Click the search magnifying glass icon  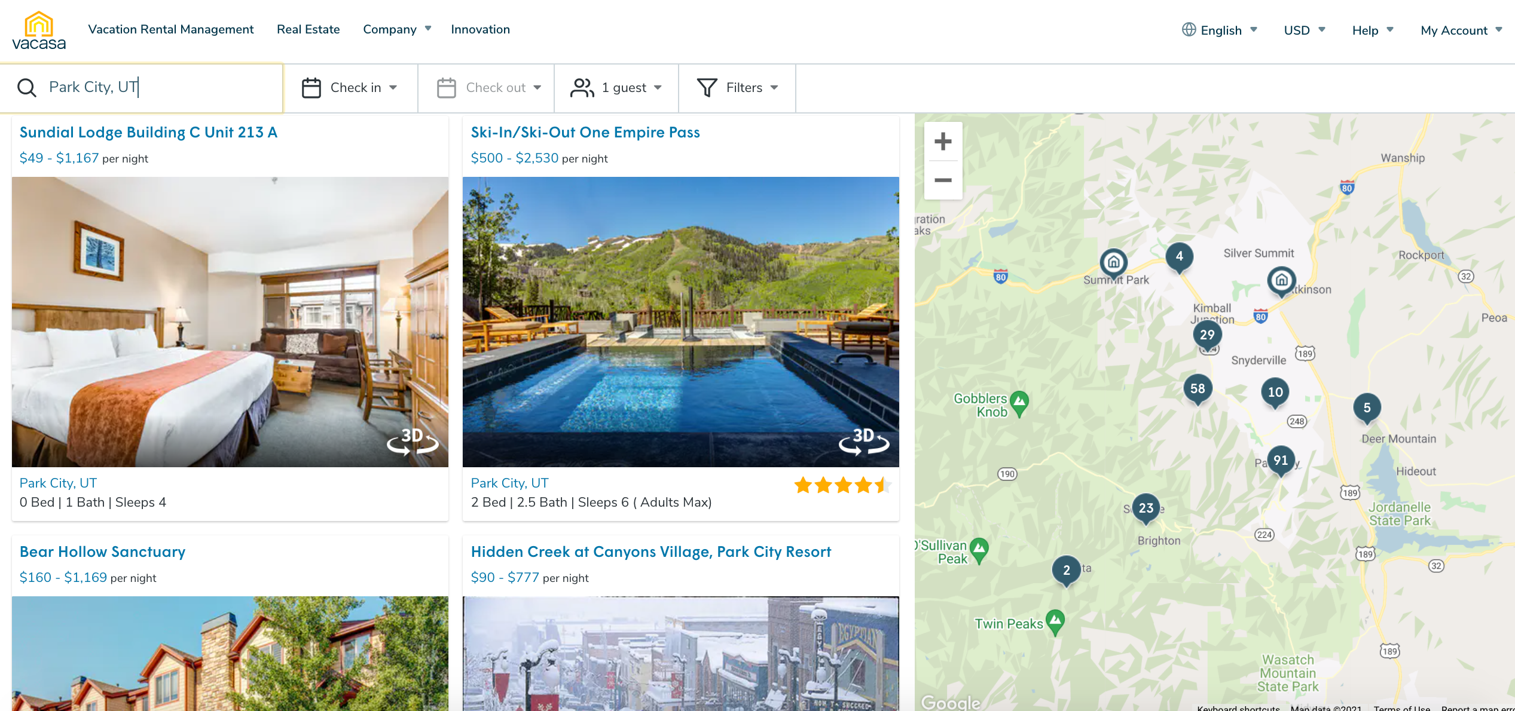pyautogui.click(x=27, y=88)
